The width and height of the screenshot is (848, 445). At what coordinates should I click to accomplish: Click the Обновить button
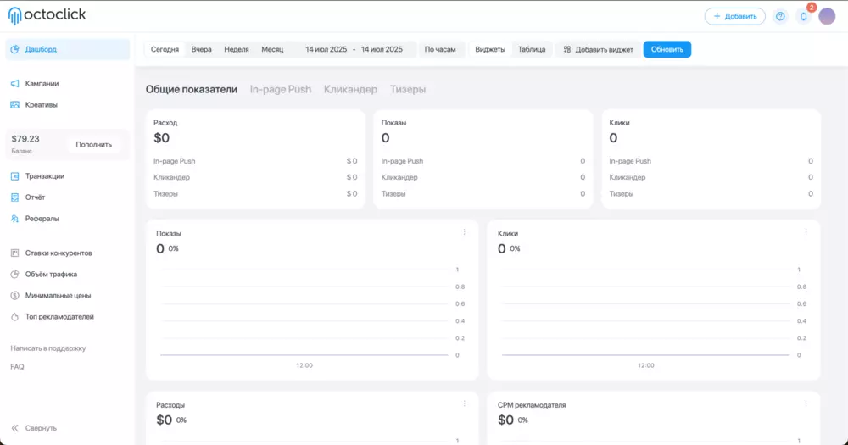[667, 49]
